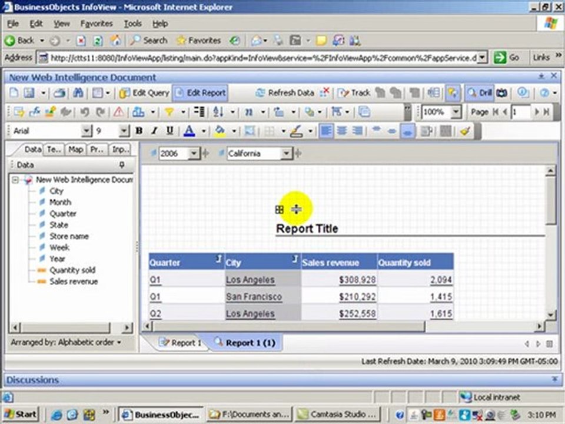Open the 100% zoom dropdown
The width and height of the screenshot is (565, 424).
pos(456,112)
